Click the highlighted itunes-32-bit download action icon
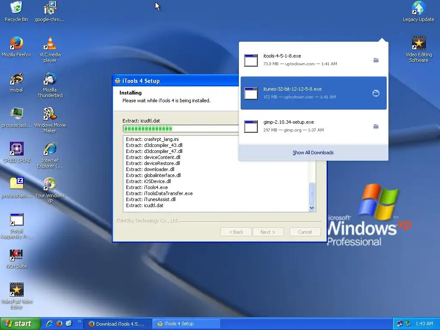Screen dimensions: 440x330 376,93
